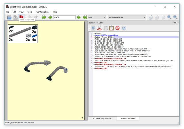Zoom in on the page view
Viewport: 184px width, 129px height.
click(169, 17)
